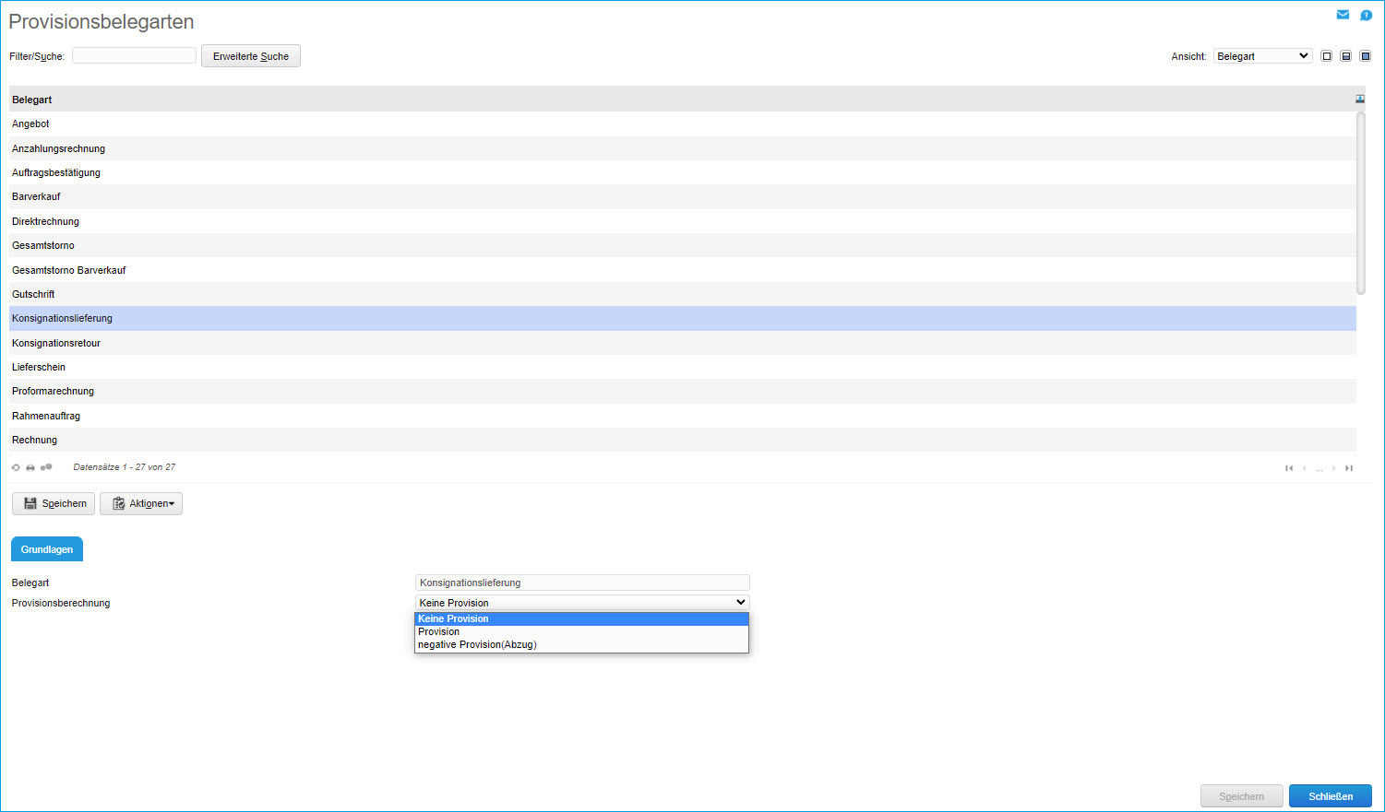Switch to detail-only layout icon
Image resolution: width=1385 pixels, height=812 pixels.
[1366, 56]
